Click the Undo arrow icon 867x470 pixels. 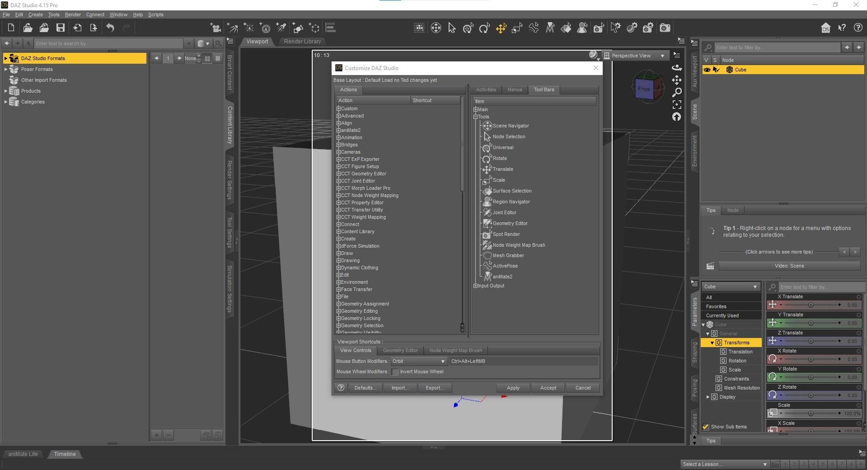tap(110, 28)
